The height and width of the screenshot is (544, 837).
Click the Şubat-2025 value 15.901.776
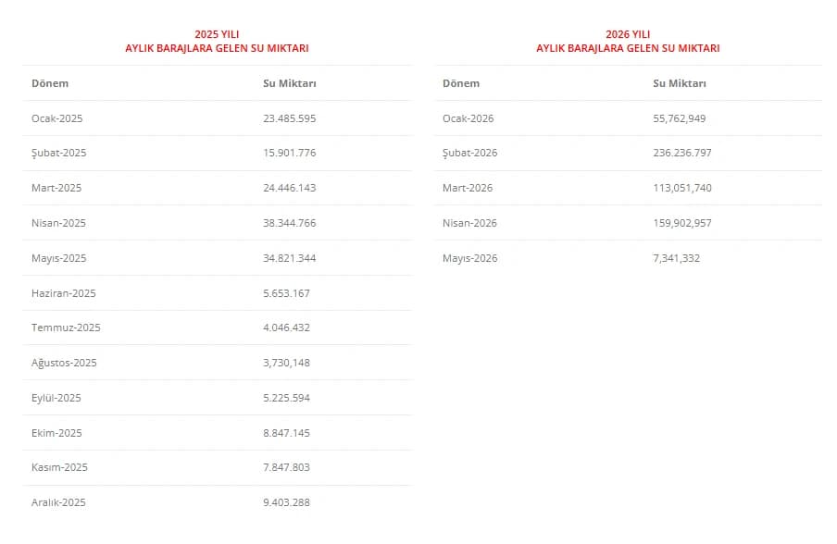point(289,153)
